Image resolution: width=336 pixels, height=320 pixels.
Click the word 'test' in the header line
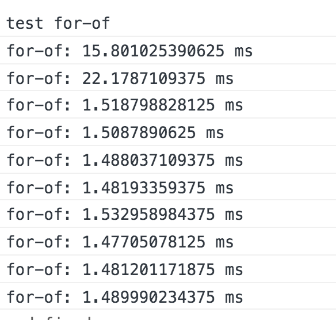point(25,23)
